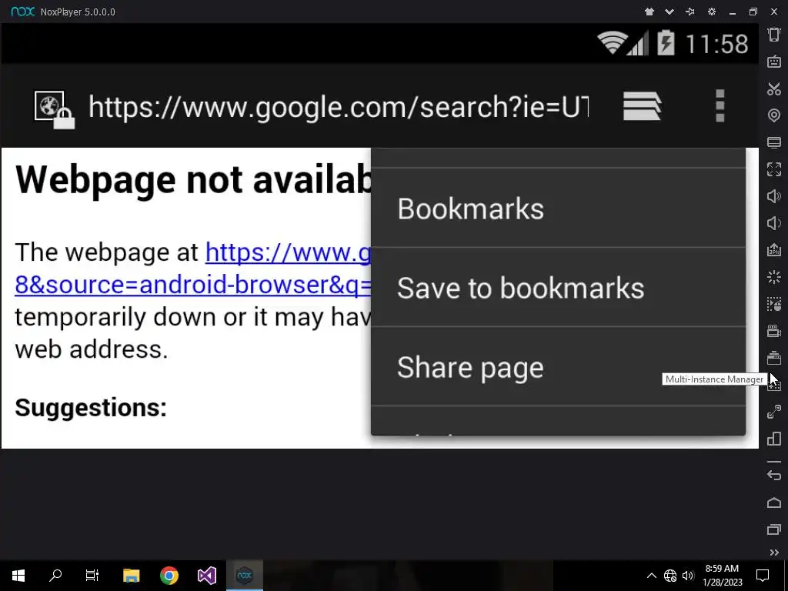The height and width of the screenshot is (591, 788).
Task: Show hidden system tray icons chevron
Action: (x=651, y=576)
